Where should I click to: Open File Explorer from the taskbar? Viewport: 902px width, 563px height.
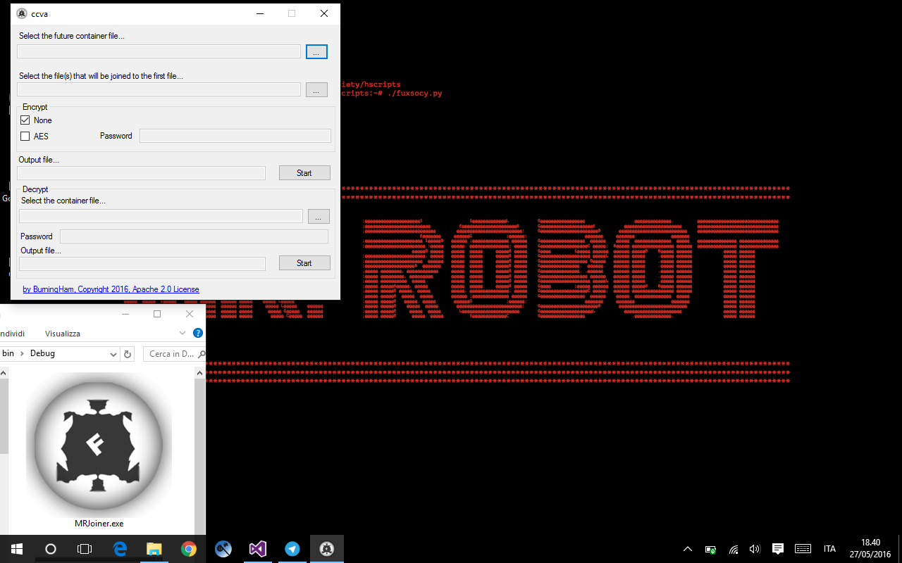pyautogui.click(x=154, y=549)
